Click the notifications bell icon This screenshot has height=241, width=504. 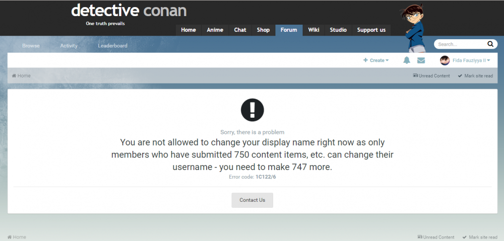[x=407, y=60]
